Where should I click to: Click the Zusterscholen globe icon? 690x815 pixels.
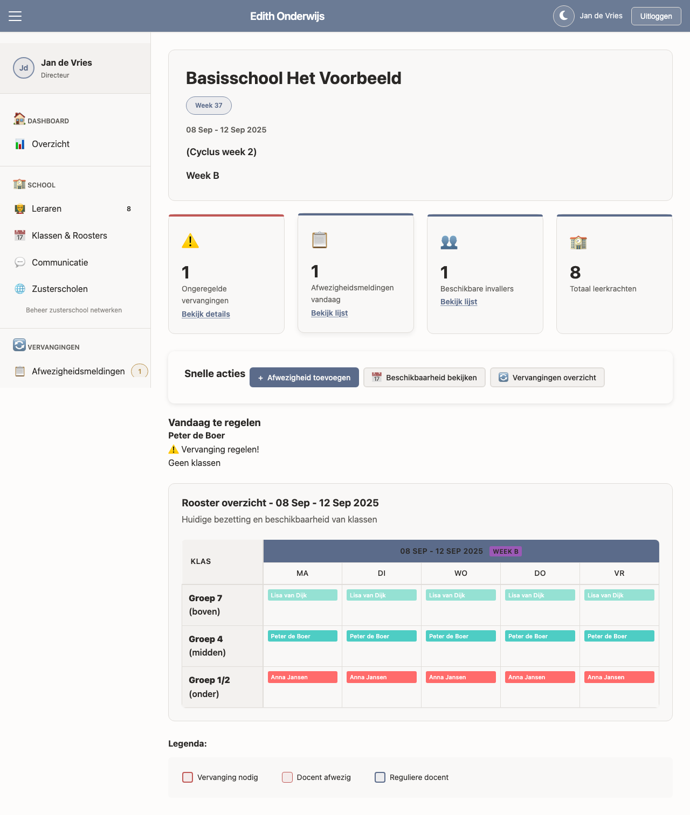20,289
